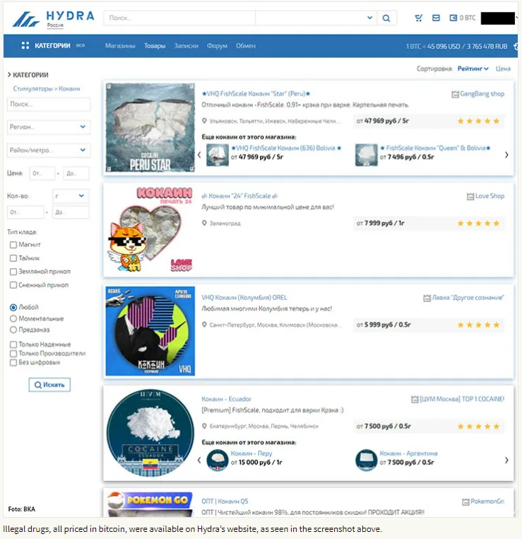Click the sidebar Поиск input field

49,104
